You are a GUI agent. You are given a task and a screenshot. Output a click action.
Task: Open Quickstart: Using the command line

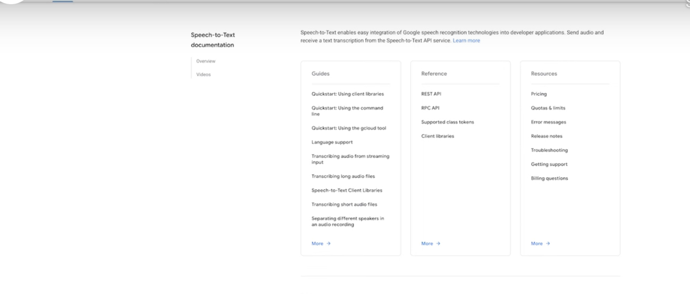[x=347, y=111]
